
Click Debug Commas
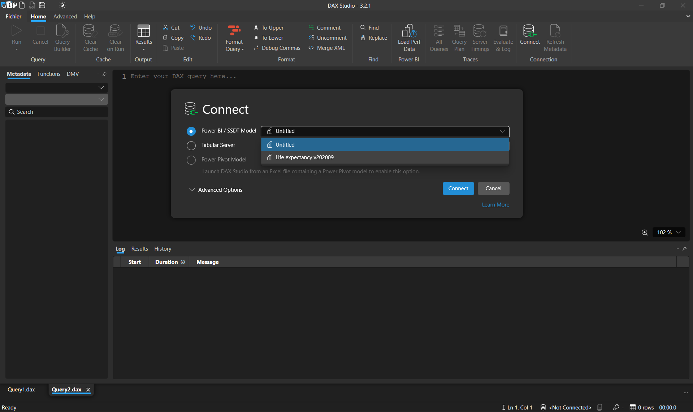pos(277,48)
